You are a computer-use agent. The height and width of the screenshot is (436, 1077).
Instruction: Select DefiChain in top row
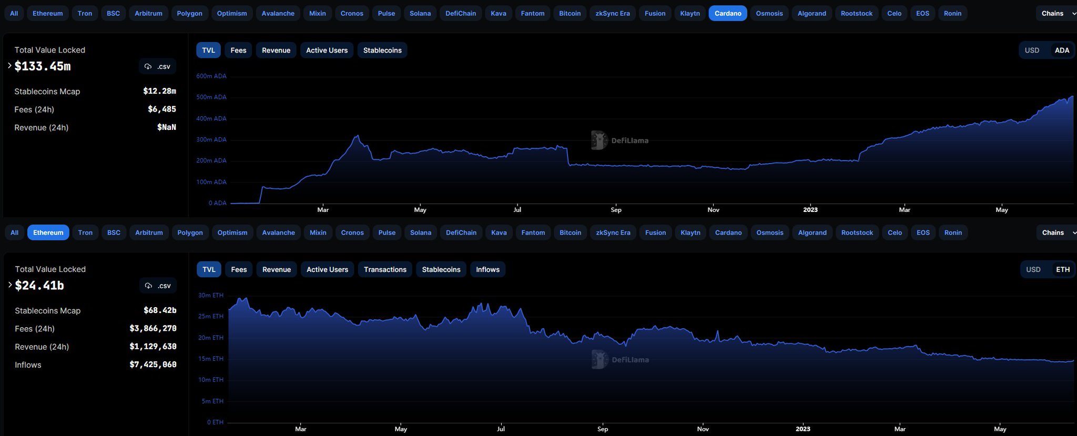click(461, 13)
